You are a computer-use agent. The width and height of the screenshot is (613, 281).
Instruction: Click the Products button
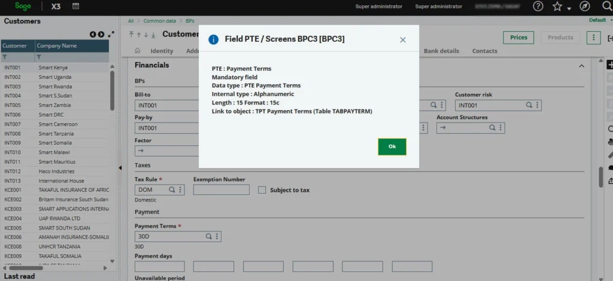pyautogui.click(x=560, y=38)
